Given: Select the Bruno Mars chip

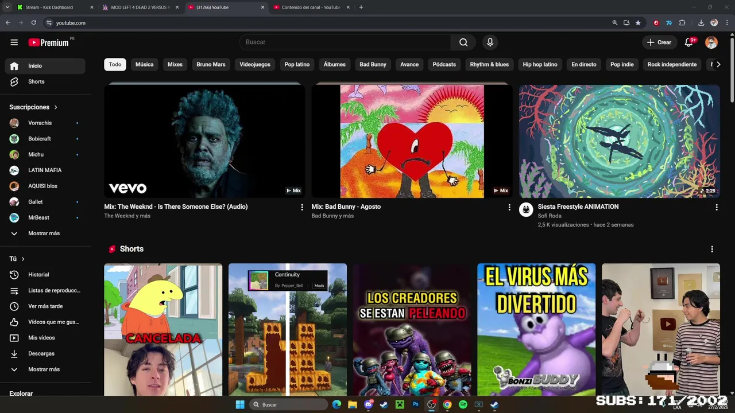Looking at the screenshot, I should pos(211,64).
